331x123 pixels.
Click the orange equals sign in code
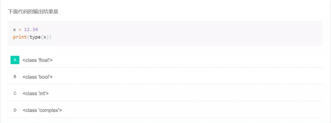pyautogui.click(x=20, y=30)
